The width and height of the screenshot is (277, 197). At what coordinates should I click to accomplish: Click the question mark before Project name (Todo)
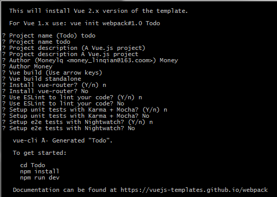(4, 35)
